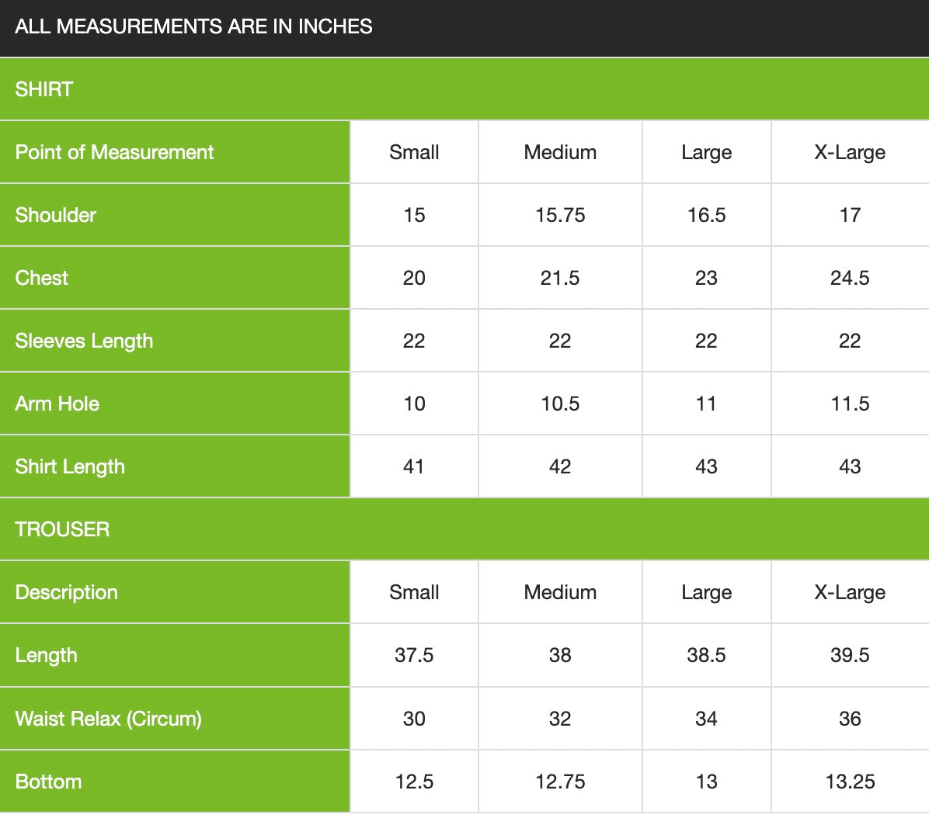Click the Shoulder row label
The height and width of the screenshot is (818, 929).
pos(56,215)
